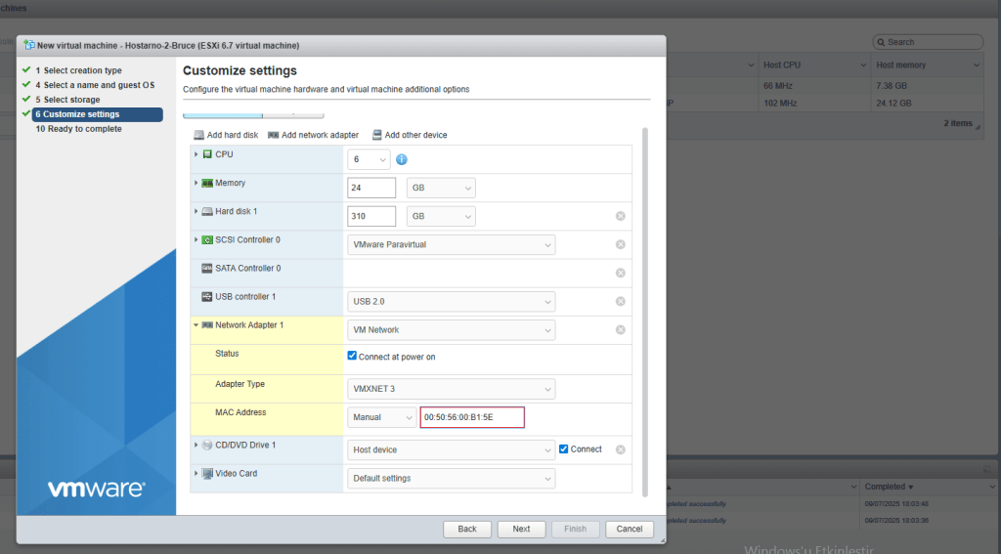The height and width of the screenshot is (554, 1001).
Task: Remove Network Adapter 1 device
Action: click(620, 330)
